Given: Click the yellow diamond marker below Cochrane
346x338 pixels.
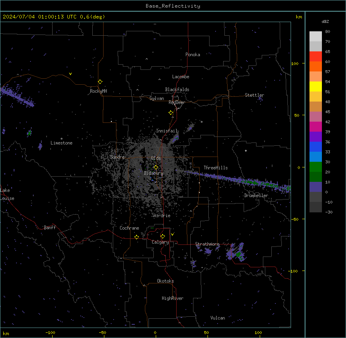Looking at the screenshot, I should (137, 237).
